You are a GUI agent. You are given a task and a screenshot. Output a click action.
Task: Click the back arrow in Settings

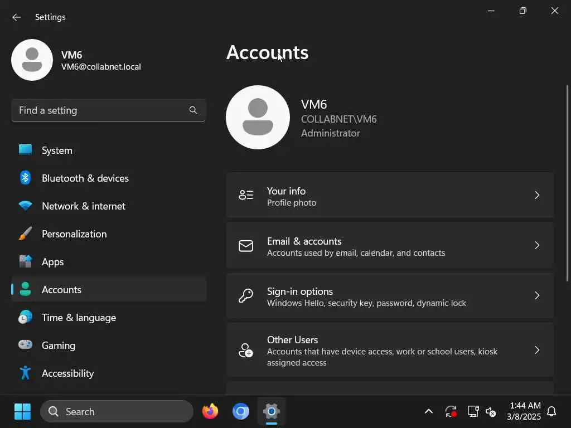click(x=16, y=17)
